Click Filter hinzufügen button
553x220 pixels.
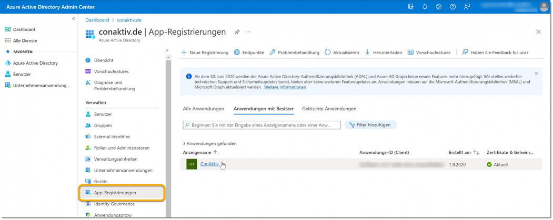pyautogui.click(x=371, y=125)
